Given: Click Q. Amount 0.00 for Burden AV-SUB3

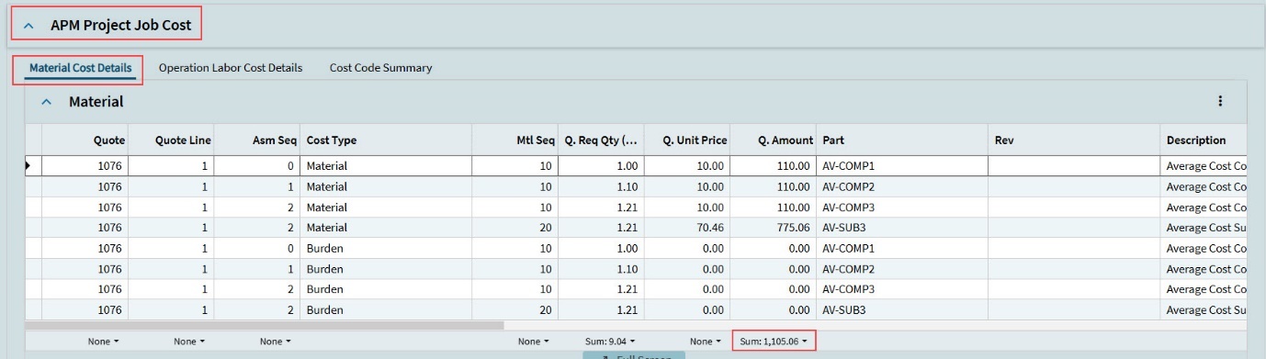Looking at the screenshot, I should click(774, 310).
